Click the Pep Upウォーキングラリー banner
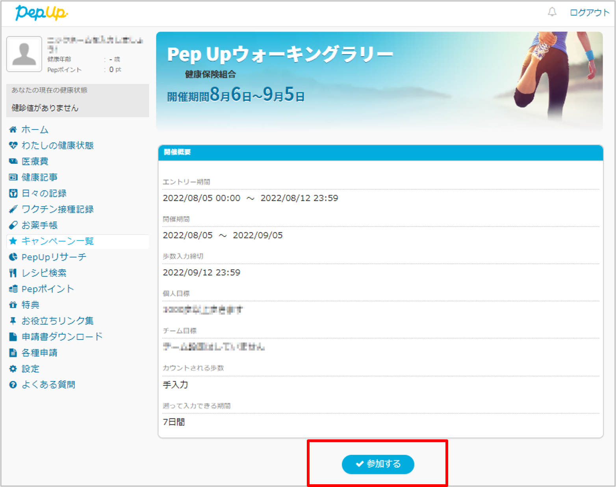Viewport: 616px width, 487px height. (x=379, y=81)
